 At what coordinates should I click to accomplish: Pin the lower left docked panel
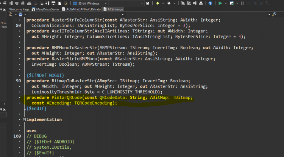click(1, 109)
